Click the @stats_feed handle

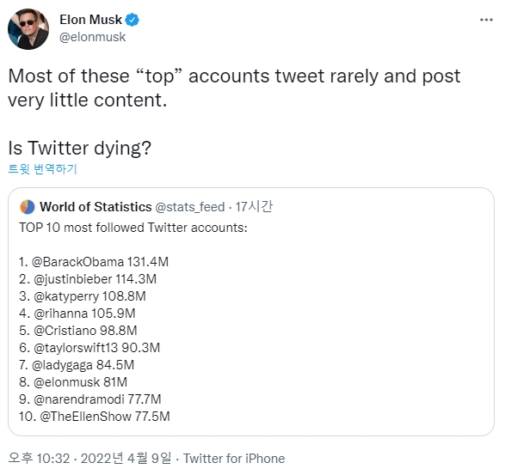tap(190, 207)
